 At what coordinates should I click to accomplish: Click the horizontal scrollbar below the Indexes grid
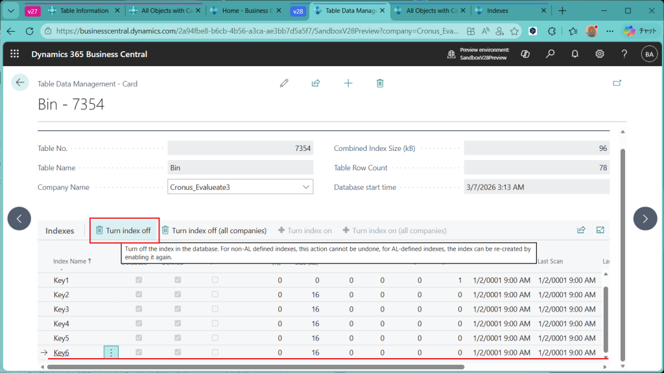(x=259, y=367)
